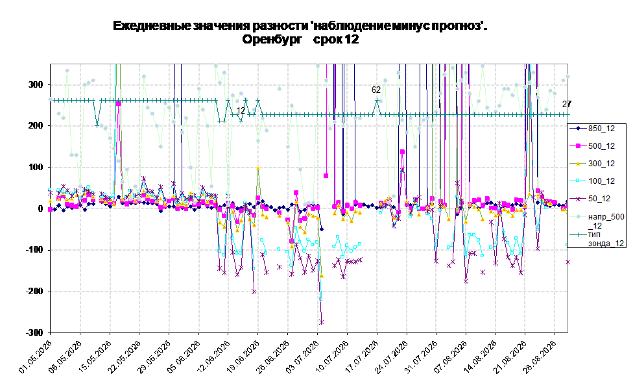Select the x-axis date 31.07.2026
The width and height of the screenshot is (633, 389).
[422, 357]
